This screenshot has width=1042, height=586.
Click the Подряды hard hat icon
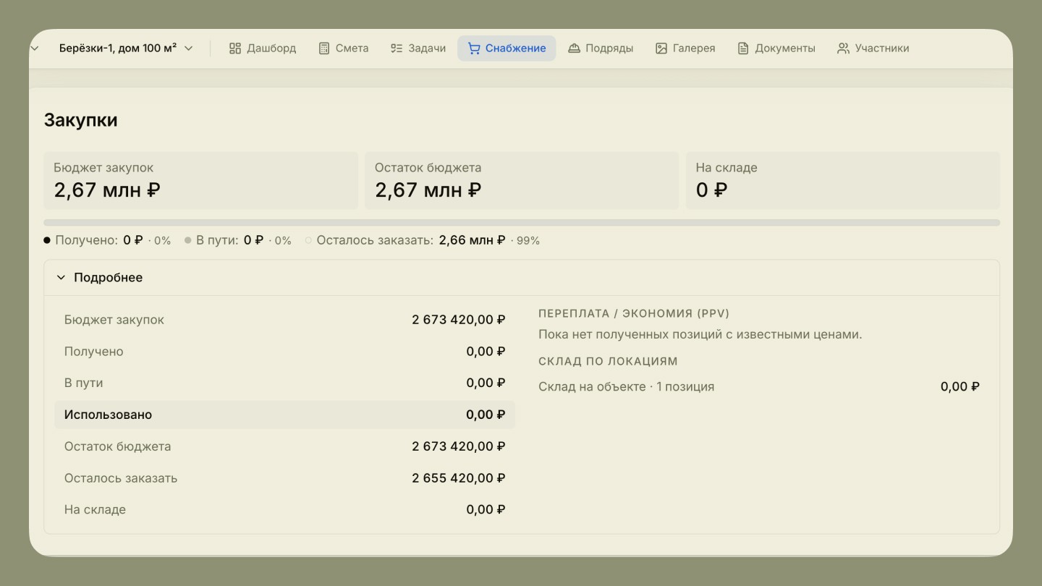[x=574, y=48]
